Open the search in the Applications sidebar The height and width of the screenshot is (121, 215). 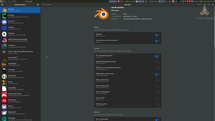click(2, 5)
